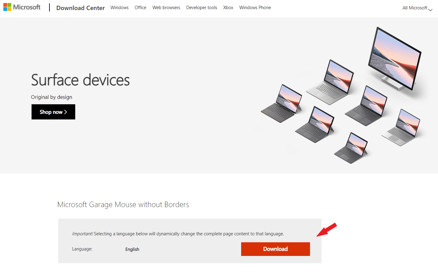This screenshot has height=272, width=438.
Task: Click the Important language notice text
Action: [x=178, y=234]
